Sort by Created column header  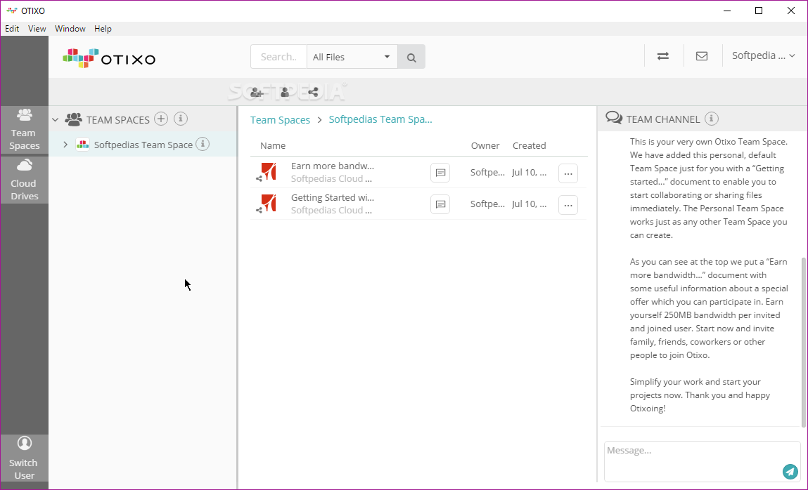click(x=530, y=145)
